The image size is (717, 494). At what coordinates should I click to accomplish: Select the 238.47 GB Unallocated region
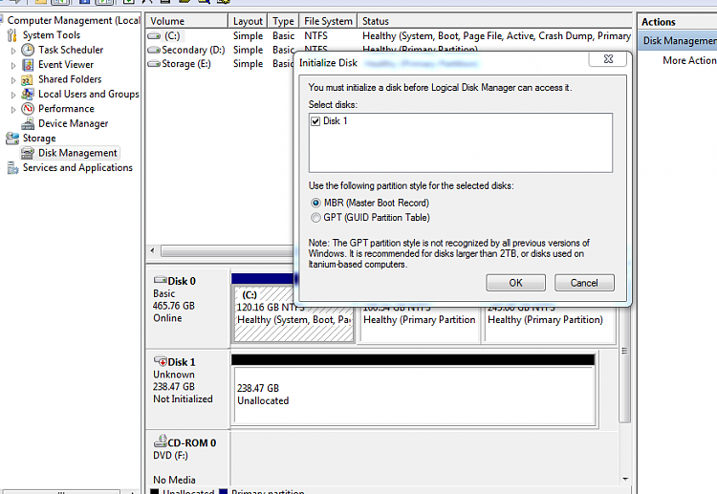pyautogui.click(x=414, y=396)
